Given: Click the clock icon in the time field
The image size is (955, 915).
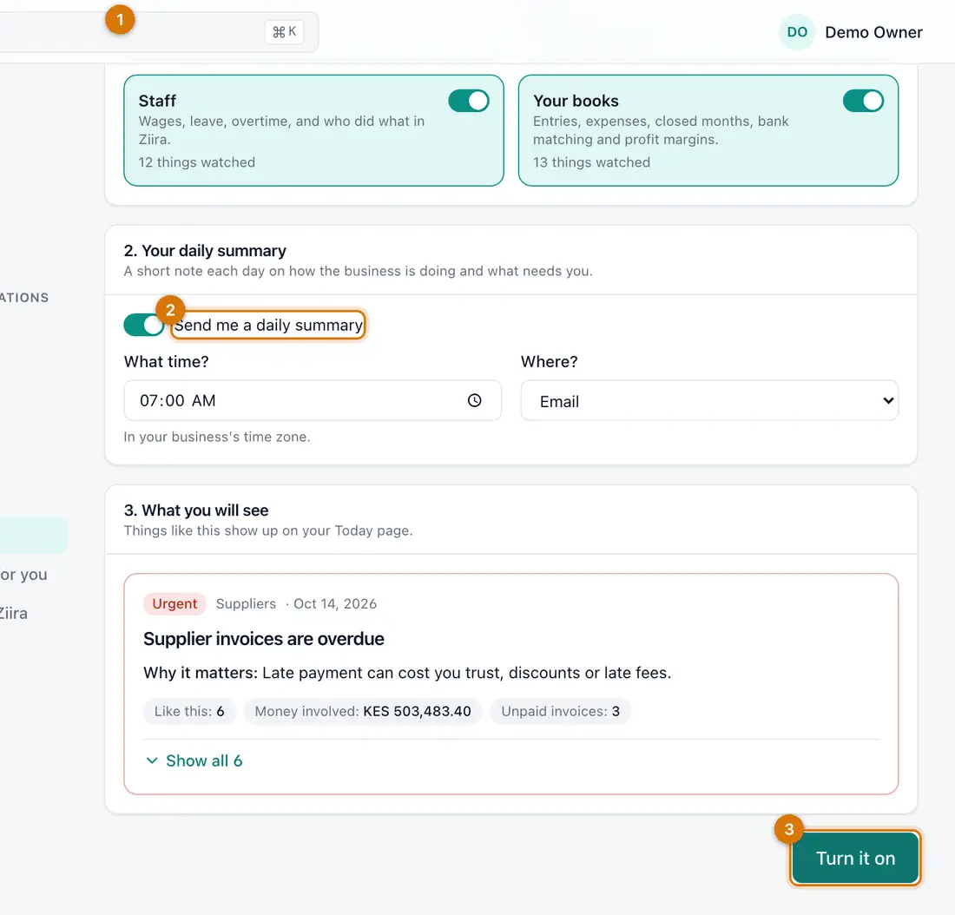Looking at the screenshot, I should coord(474,400).
